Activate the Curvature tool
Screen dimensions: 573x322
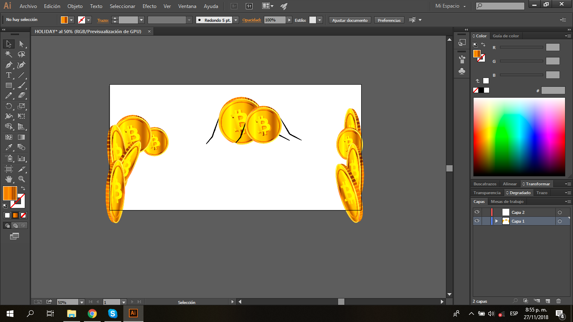[x=21, y=65]
